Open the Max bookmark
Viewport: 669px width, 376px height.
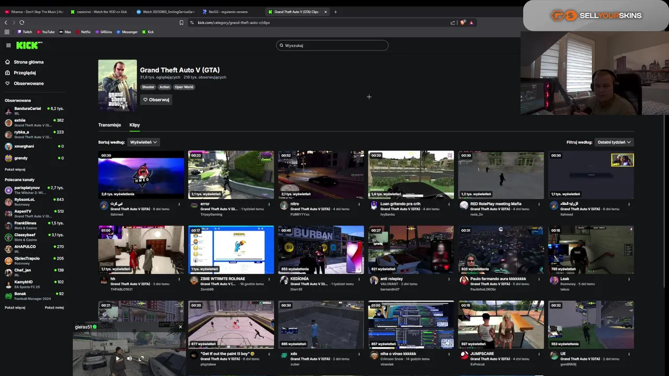[x=65, y=32]
